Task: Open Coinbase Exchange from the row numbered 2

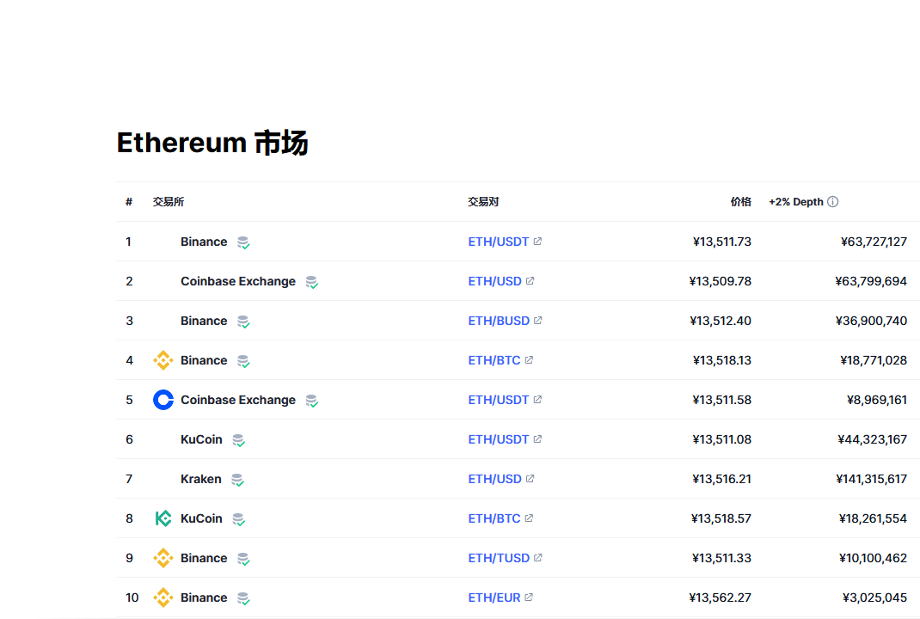Action: [237, 281]
